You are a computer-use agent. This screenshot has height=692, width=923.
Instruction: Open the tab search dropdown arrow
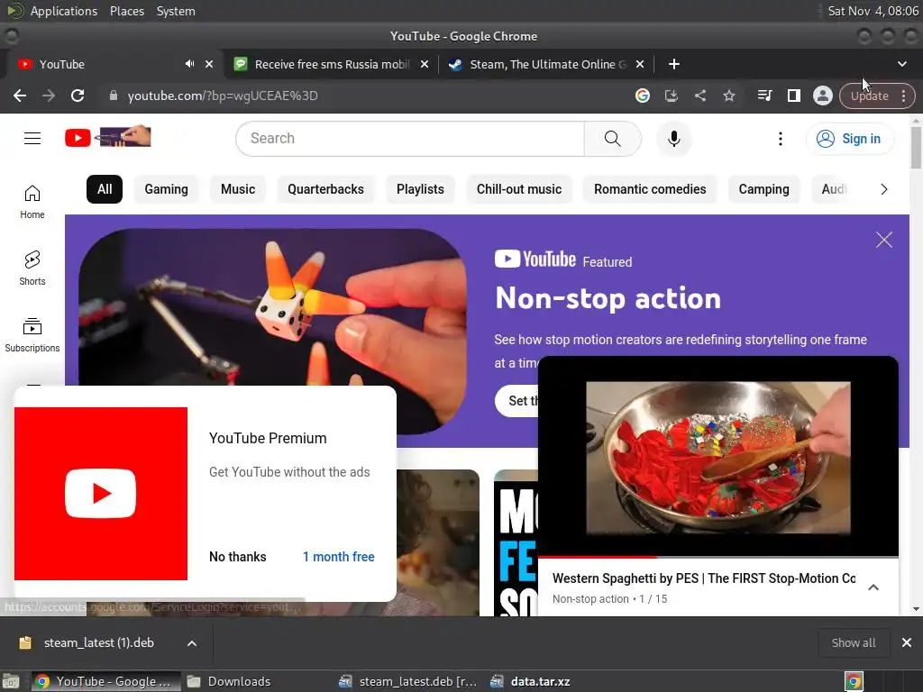901,64
